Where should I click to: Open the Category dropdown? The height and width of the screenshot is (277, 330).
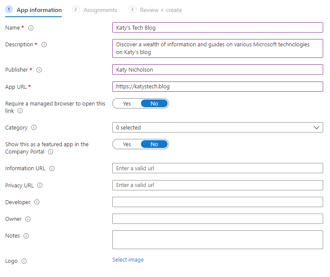217,127
